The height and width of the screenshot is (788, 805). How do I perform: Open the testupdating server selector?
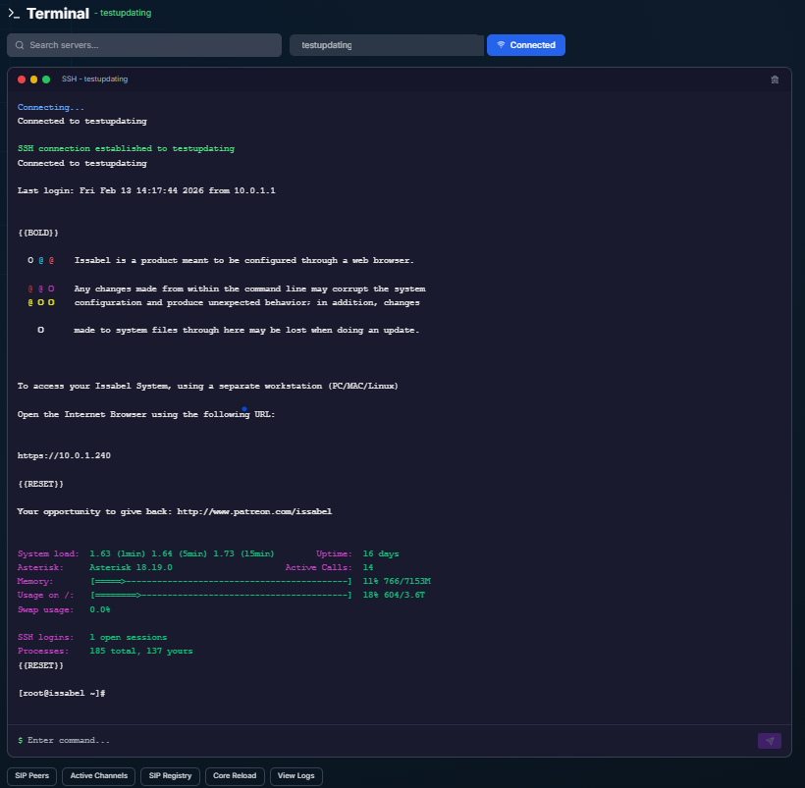pos(386,44)
